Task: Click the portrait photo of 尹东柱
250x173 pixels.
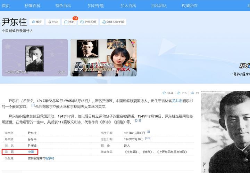Action: coord(225,132)
